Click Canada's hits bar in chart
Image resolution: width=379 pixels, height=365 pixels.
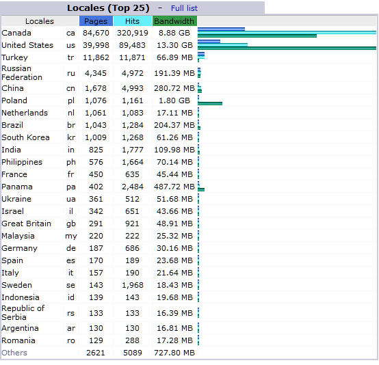click(287, 33)
